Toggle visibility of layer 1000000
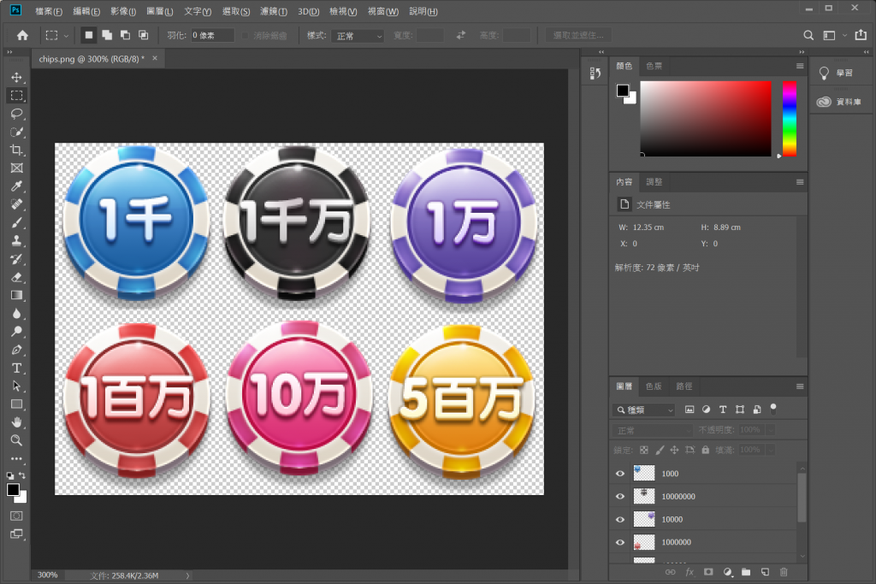Screen dimensions: 876x584 coord(620,542)
